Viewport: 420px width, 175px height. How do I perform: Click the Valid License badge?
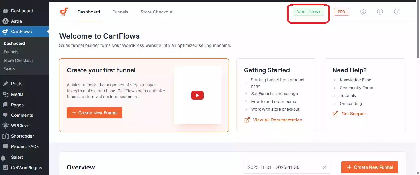(x=308, y=12)
